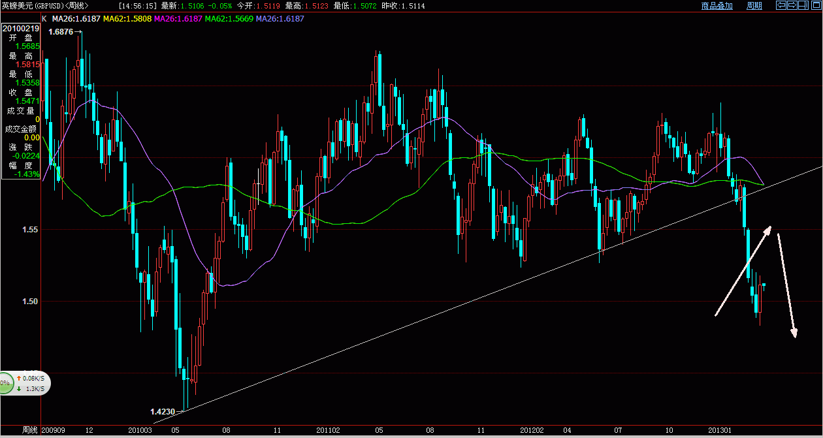Click the 200909 date axis label
This screenshot has width=823, height=438.
[53, 431]
